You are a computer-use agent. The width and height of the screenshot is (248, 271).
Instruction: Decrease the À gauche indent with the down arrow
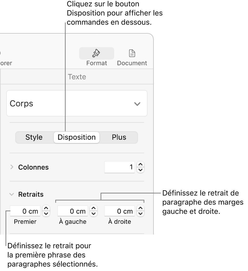94,214
